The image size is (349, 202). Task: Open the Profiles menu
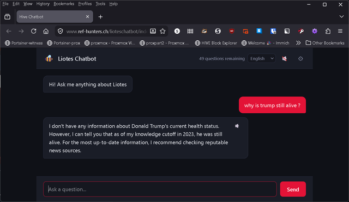click(x=85, y=4)
